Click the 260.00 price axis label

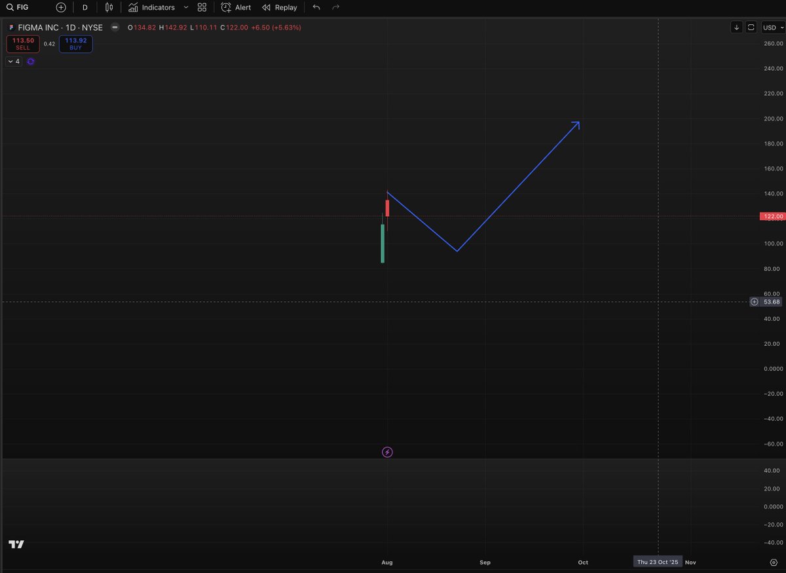(x=773, y=43)
